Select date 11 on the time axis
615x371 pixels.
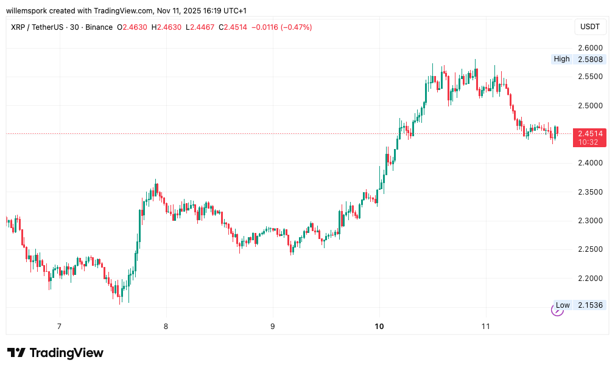tap(485, 326)
